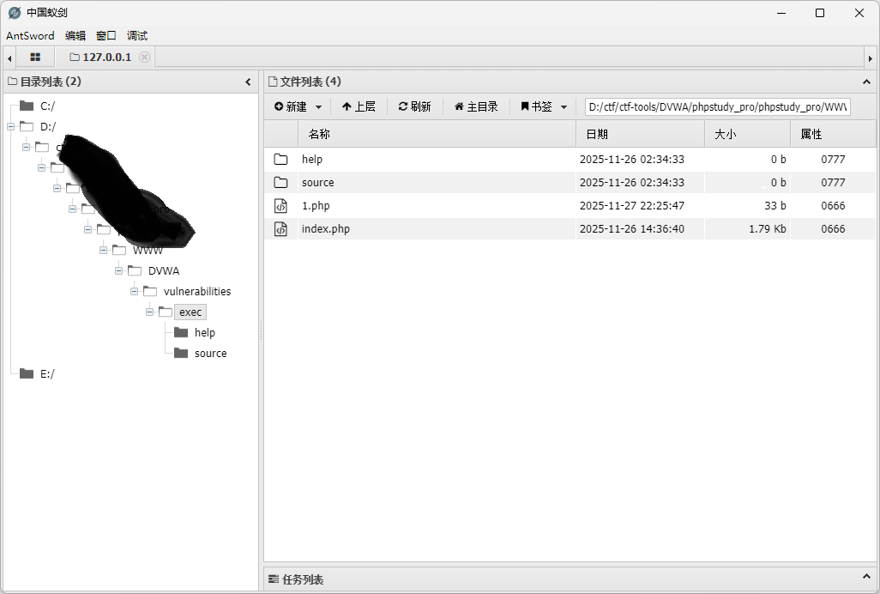The width and height of the screenshot is (880, 594).
Task: Collapse the 目录列表 panel with the arrow
Action: pyautogui.click(x=248, y=82)
